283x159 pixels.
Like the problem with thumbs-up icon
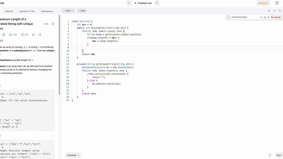pos(10,34)
